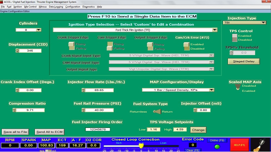
Task: Click the Change TPS voltage setpoints button
Action: (x=198, y=130)
